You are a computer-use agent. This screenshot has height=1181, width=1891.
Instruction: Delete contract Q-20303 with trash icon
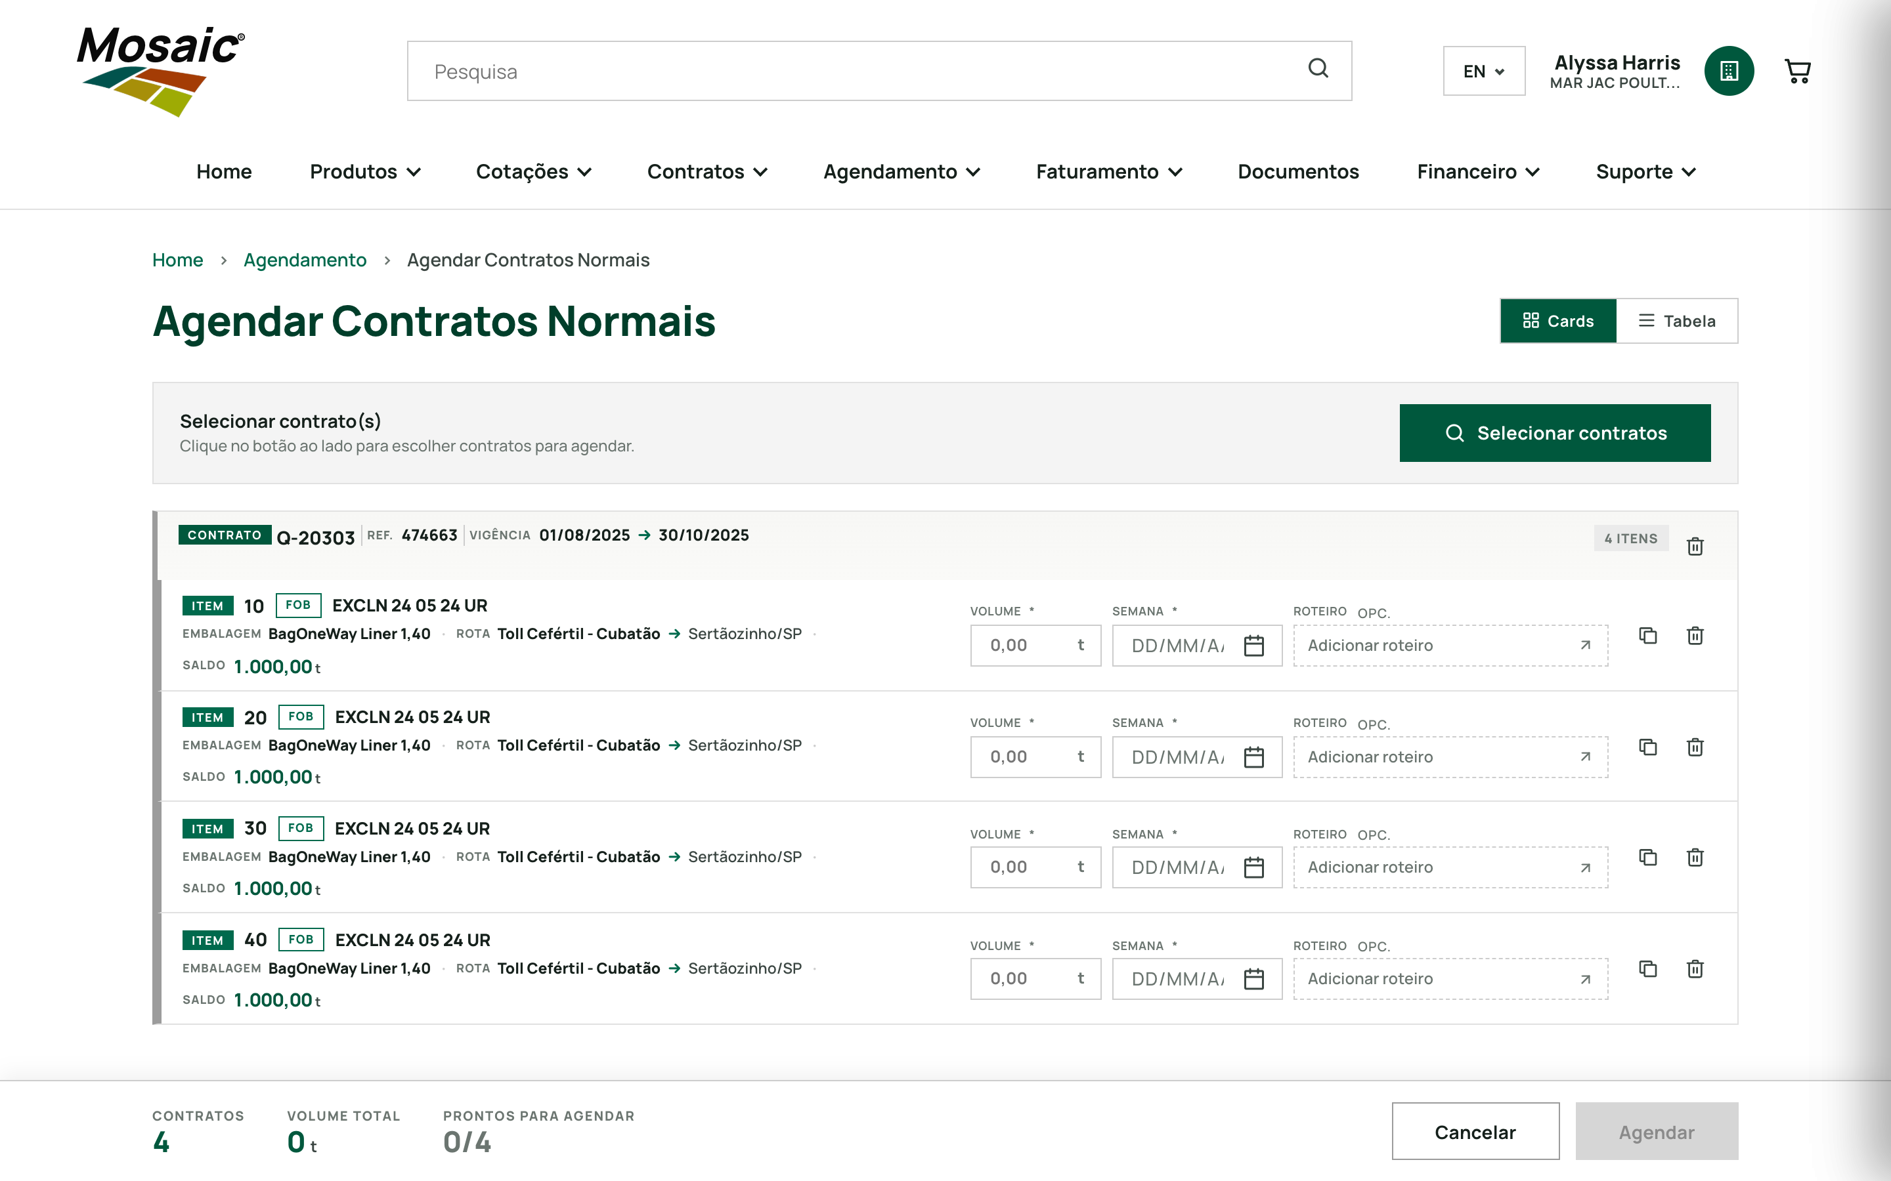1695,546
